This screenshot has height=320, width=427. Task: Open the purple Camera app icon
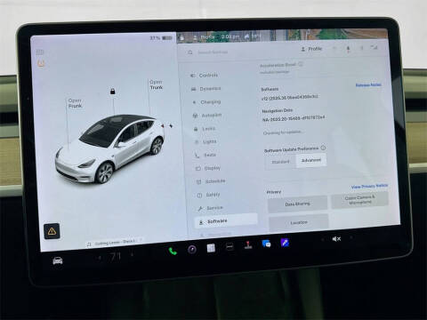tap(192, 250)
